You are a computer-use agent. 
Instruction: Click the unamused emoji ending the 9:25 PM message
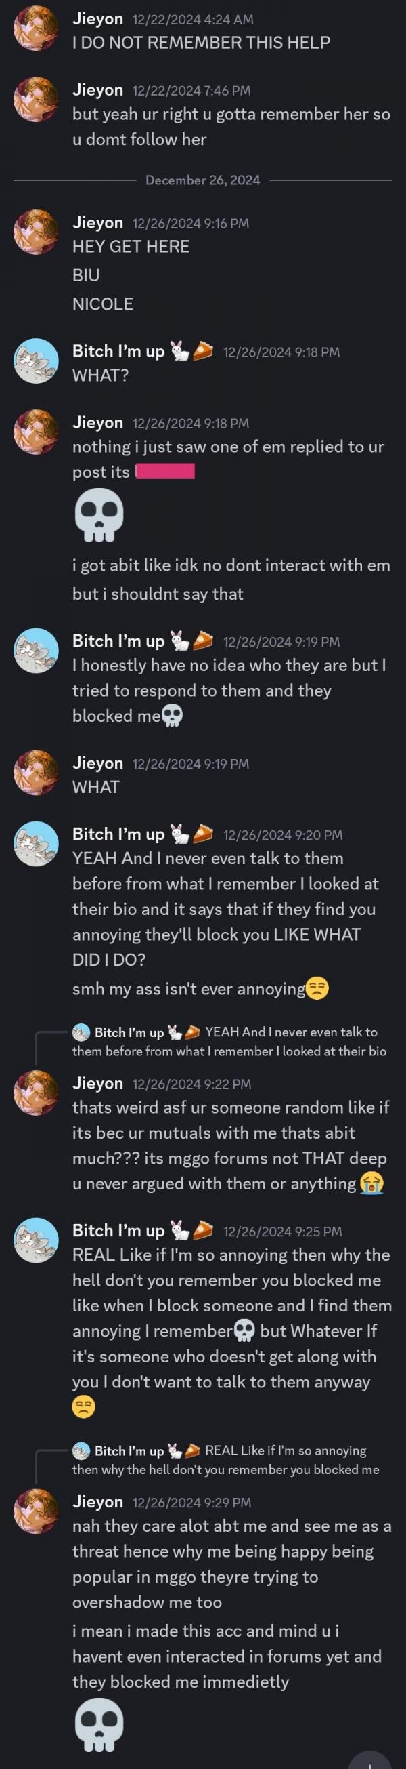(x=83, y=1408)
